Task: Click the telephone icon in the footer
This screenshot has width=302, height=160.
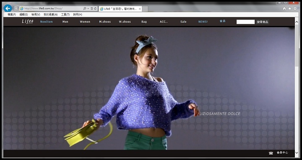Action: click(271, 153)
